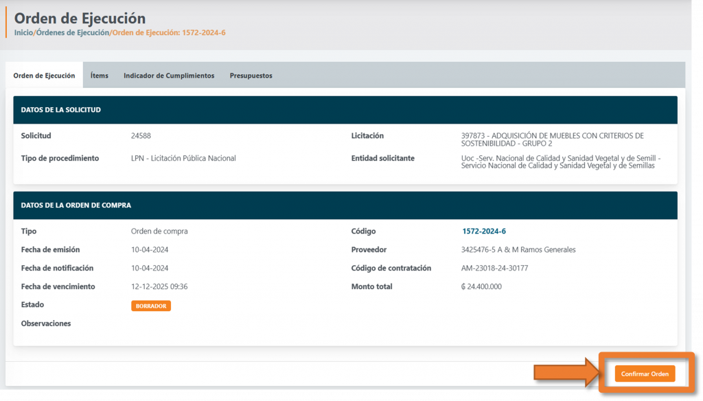Select the Datos de la Solicitud header

click(x=61, y=110)
